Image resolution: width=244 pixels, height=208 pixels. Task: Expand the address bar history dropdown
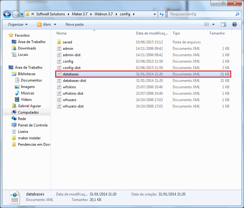(155, 14)
